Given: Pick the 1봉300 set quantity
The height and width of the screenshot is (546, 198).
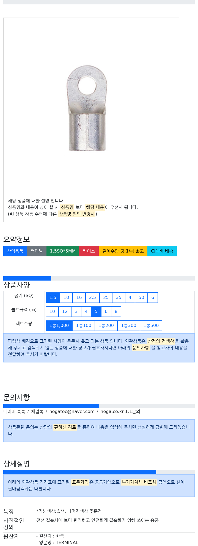Looking at the screenshot, I should point(128,326).
